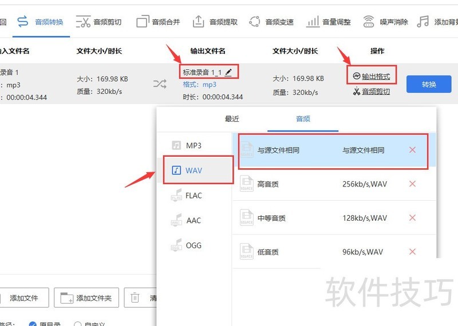Open the 输出格式 link
Viewport: 458px width, 326px height.
pos(371,77)
